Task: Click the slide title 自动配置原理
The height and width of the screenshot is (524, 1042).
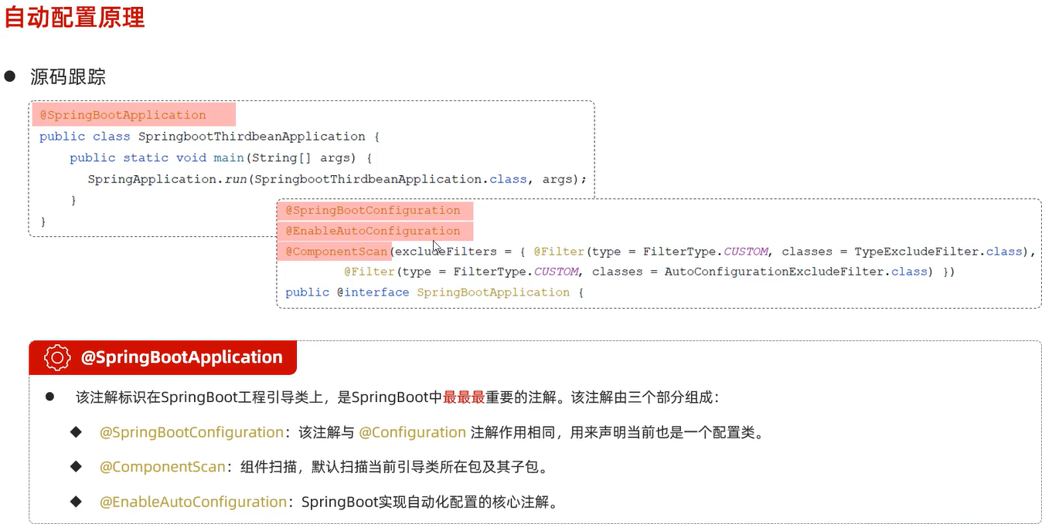Action: coord(74,16)
